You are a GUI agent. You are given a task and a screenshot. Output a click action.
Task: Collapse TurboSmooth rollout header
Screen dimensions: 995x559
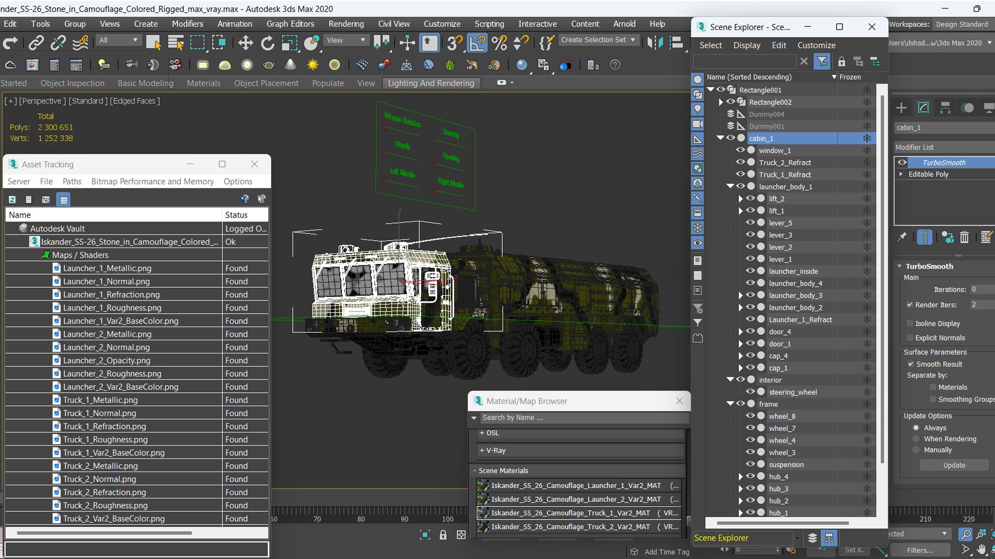pos(929,266)
